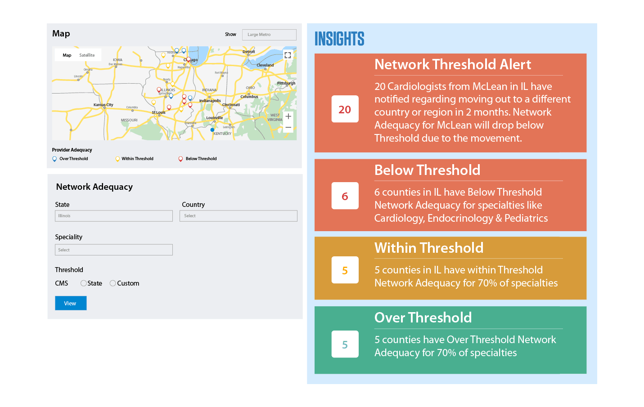Select red pin on the ILLINOIS label
This screenshot has width=644, height=407.
[159, 89]
